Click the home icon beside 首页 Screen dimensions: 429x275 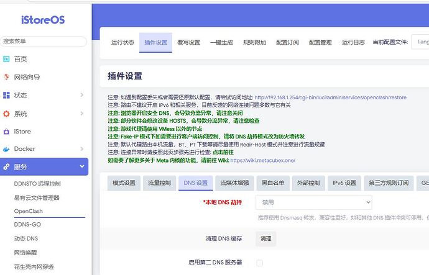point(7,59)
